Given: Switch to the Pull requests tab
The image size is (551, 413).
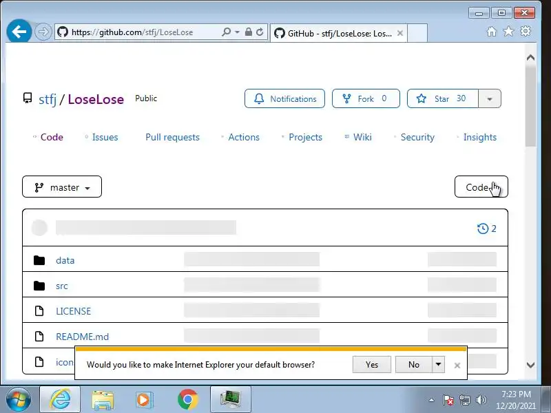Looking at the screenshot, I should (x=172, y=137).
